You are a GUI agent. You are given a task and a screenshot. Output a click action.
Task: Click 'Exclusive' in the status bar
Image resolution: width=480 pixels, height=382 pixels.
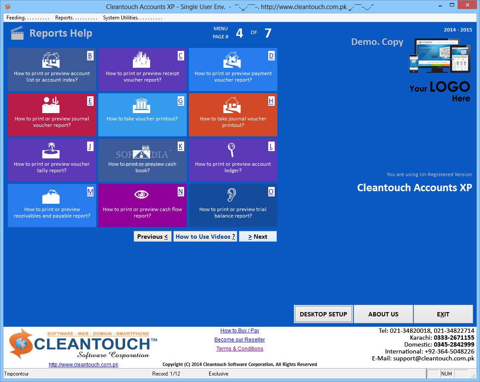(219, 374)
